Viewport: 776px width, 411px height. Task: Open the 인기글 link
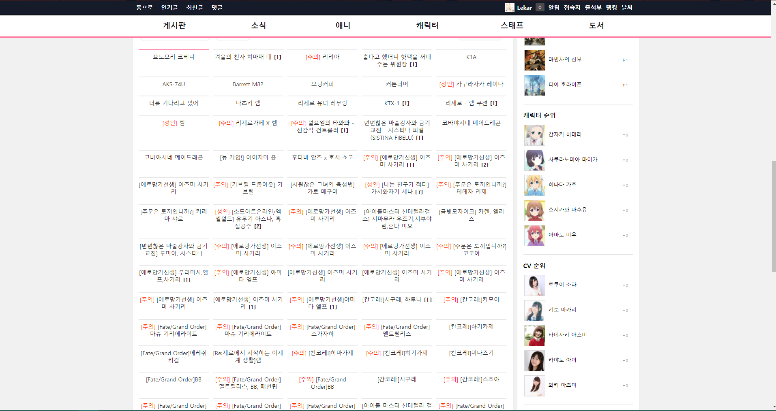coord(169,8)
